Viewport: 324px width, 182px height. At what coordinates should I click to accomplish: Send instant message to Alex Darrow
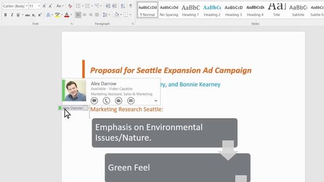point(94,101)
